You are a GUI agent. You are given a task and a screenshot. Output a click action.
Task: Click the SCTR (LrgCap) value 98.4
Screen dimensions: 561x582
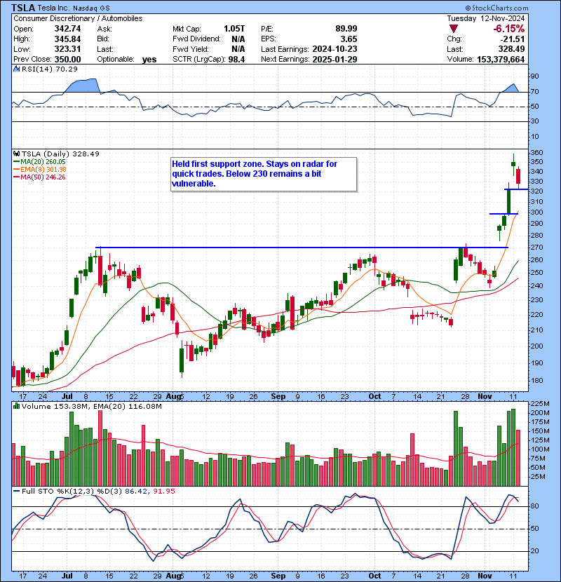click(x=236, y=60)
